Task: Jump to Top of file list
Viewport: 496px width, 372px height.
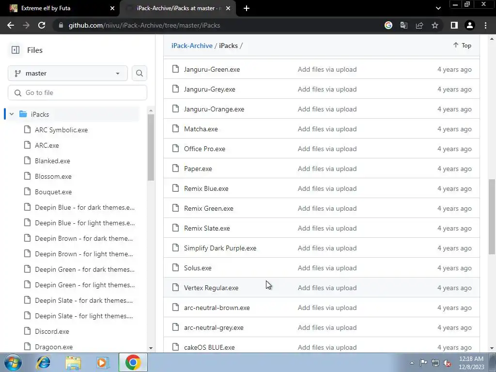Action: [x=462, y=46]
